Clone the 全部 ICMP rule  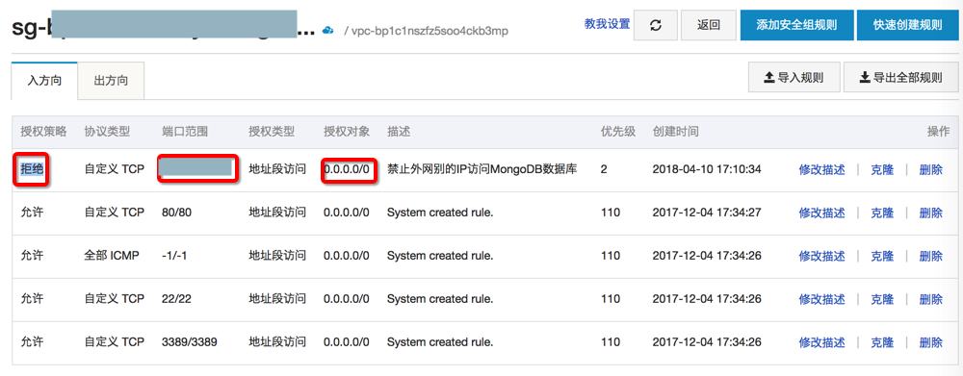[882, 256]
